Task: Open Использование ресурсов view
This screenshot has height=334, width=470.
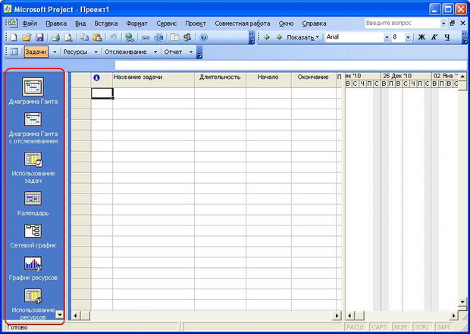Action: [33, 304]
